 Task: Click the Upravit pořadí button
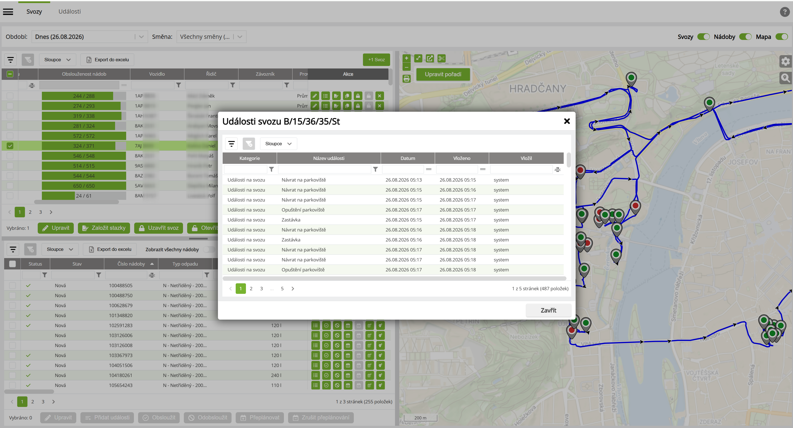pyautogui.click(x=443, y=74)
